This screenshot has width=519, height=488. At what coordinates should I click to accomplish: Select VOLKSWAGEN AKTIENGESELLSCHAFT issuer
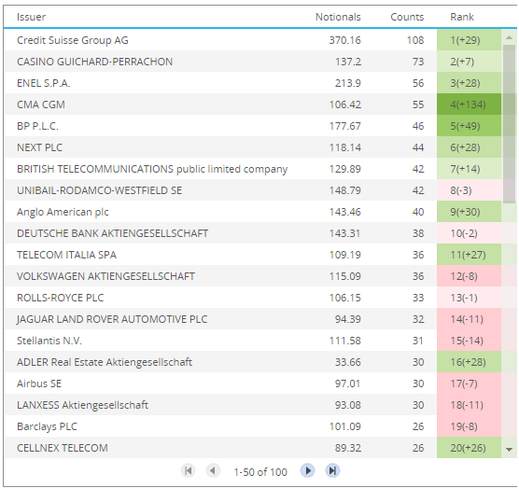point(105,276)
